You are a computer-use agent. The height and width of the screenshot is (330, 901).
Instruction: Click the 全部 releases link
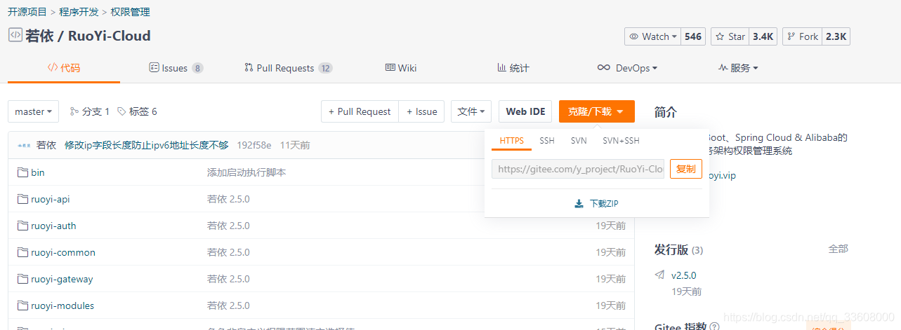838,249
